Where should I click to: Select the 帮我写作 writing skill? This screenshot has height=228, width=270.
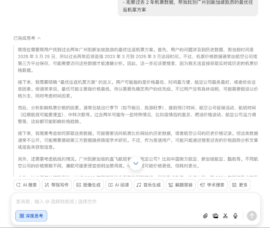[56, 185]
